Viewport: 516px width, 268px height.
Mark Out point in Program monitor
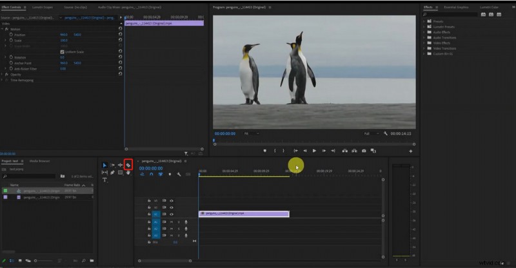click(283, 151)
